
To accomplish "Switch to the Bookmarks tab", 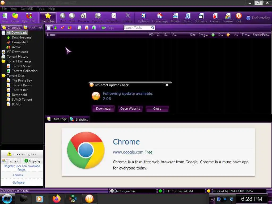I will 33,27.
